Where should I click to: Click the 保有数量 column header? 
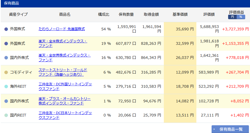click(x=126, y=14)
